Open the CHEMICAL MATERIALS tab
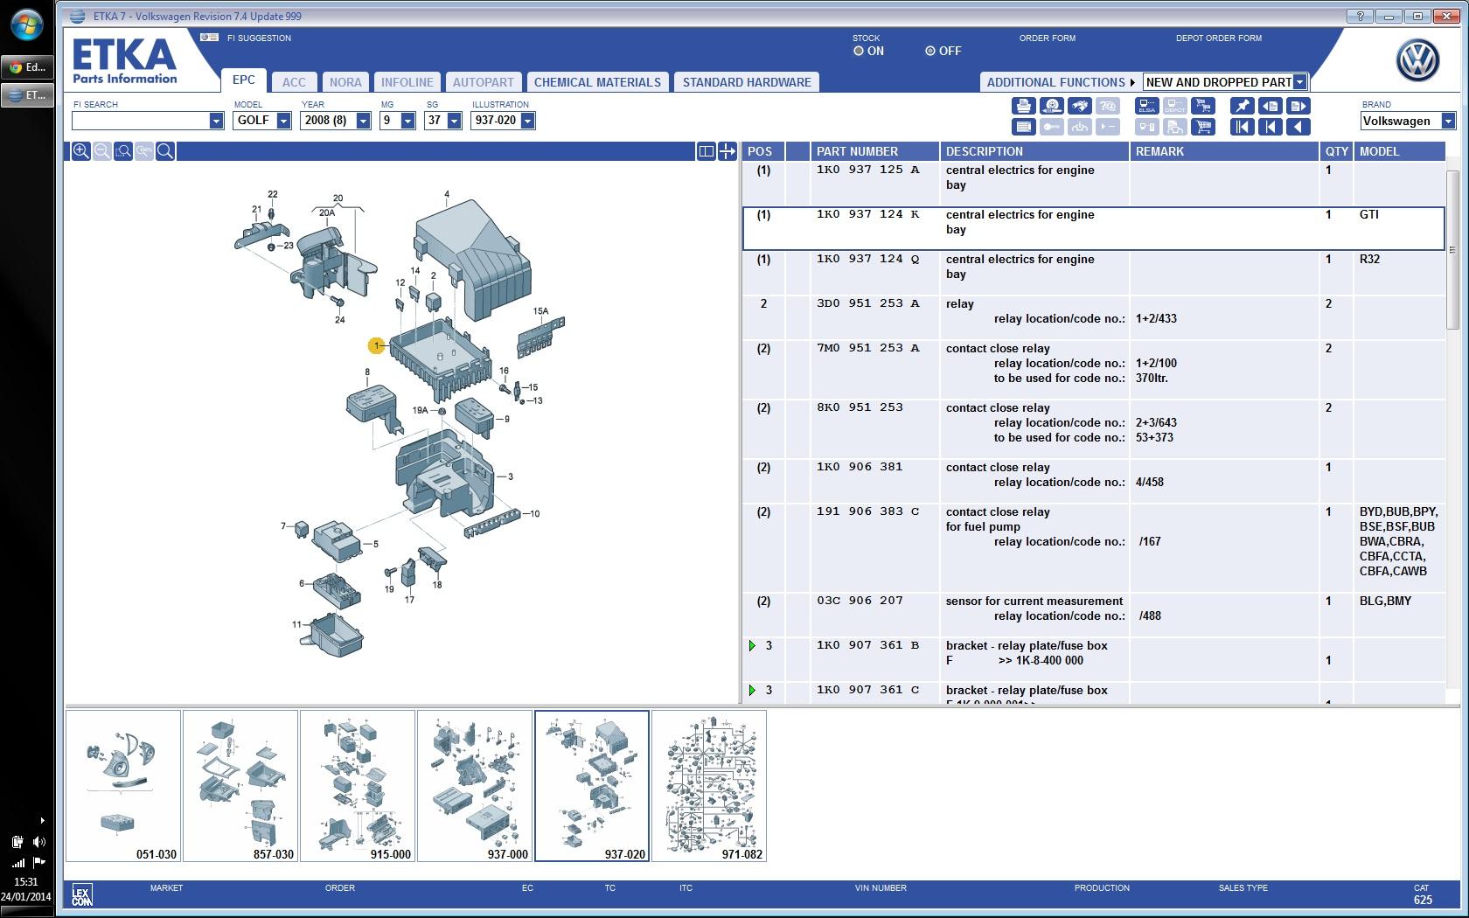Screen dimensions: 1469x918 click(x=597, y=82)
